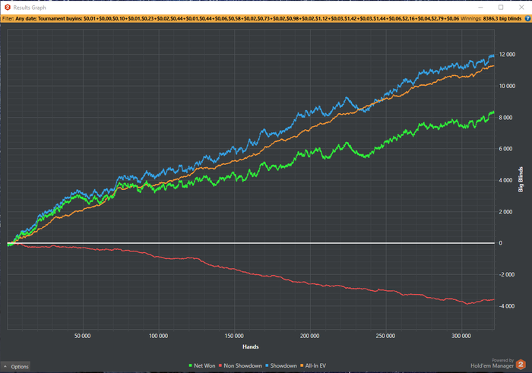Screen dimensions: 532x373
Task: Click the -4 000 y-axis label
Action: 506,306
